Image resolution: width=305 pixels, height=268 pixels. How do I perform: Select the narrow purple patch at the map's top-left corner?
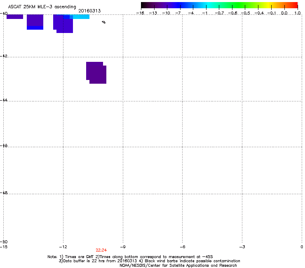pos(15,17)
